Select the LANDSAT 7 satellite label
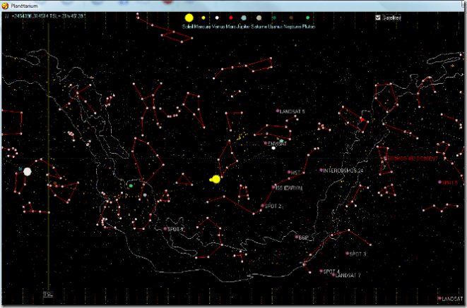This screenshot has width=467, height=308. coord(348,276)
